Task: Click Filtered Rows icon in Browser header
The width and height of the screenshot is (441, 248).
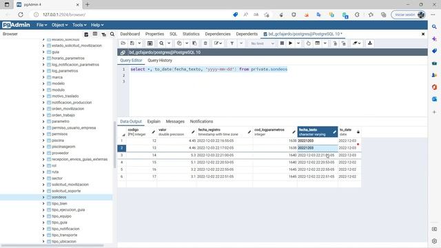Action: pyautogui.click(x=104, y=34)
